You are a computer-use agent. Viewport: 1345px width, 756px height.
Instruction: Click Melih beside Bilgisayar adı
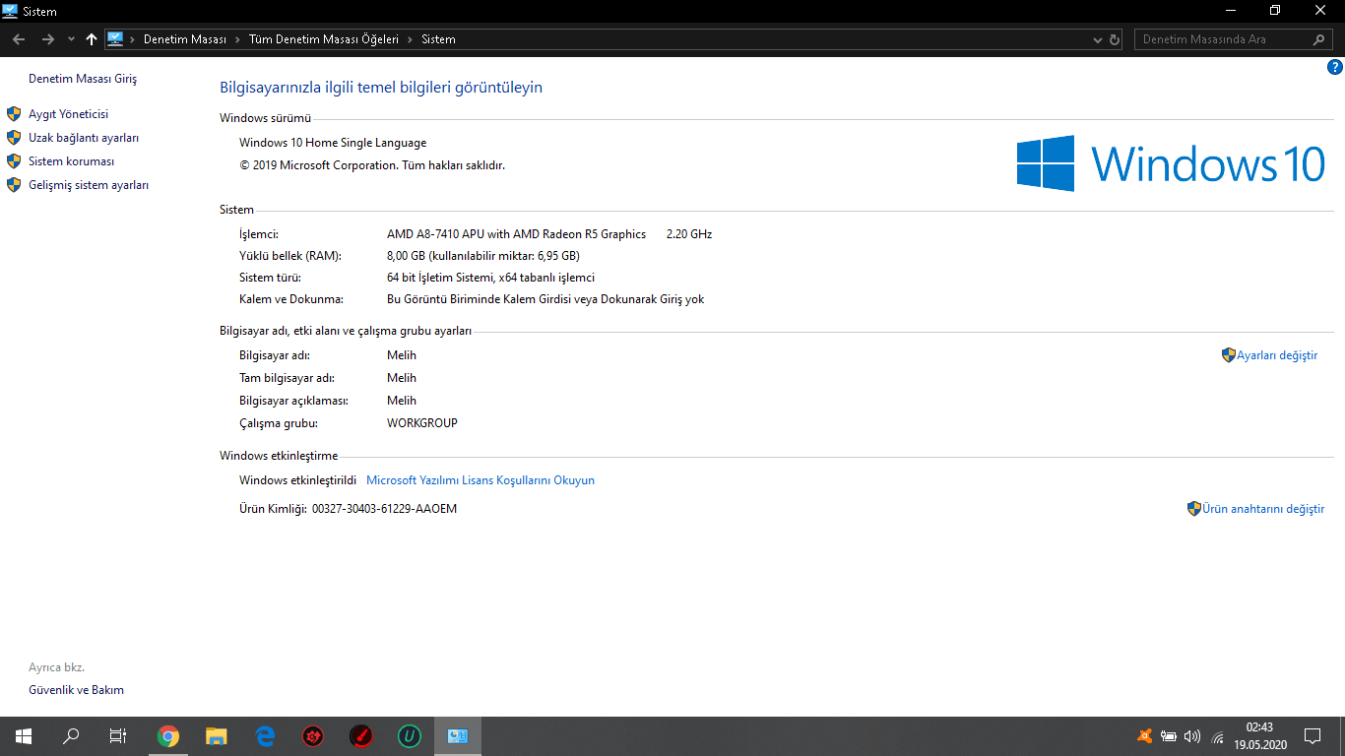click(402, 355)
